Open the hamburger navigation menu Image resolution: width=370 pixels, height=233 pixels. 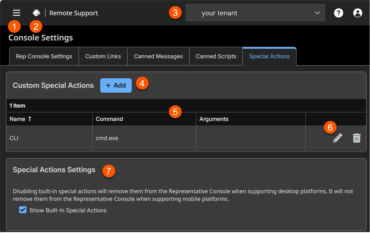click(x=17, y=13)
